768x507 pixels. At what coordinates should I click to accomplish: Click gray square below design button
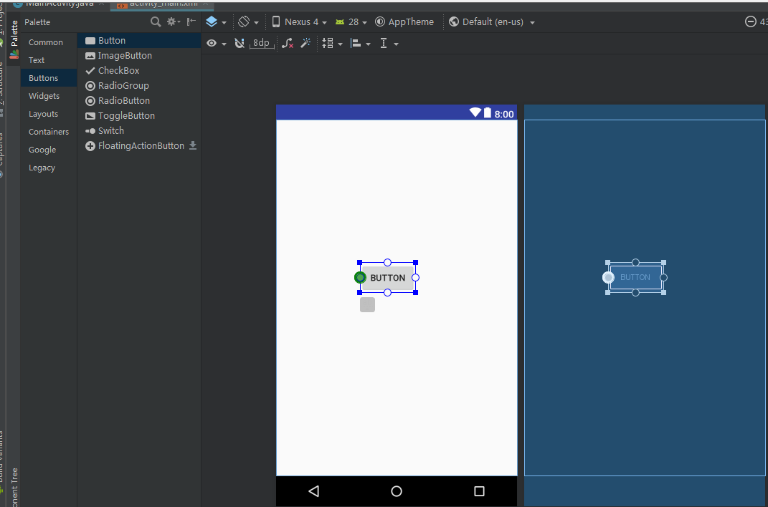pyautogui.click(x=367, y=304)
